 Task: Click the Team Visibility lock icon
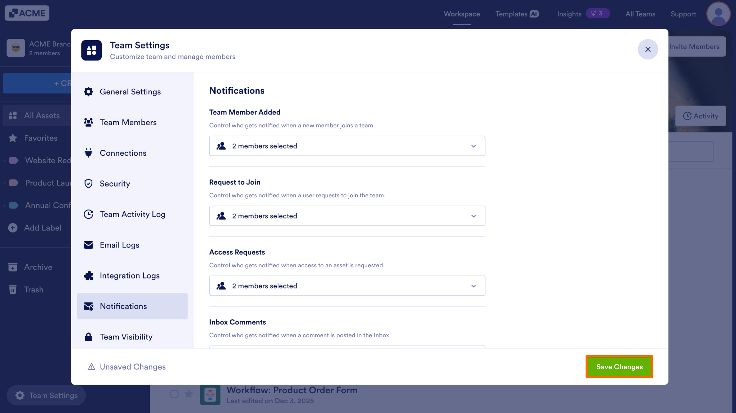click(88, 337)
